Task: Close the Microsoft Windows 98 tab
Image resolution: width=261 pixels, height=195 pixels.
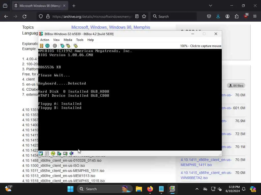Action: [x=64, y=6]
